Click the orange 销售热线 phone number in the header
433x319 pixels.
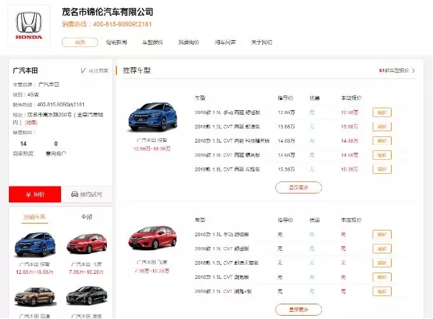click(122, 24)
